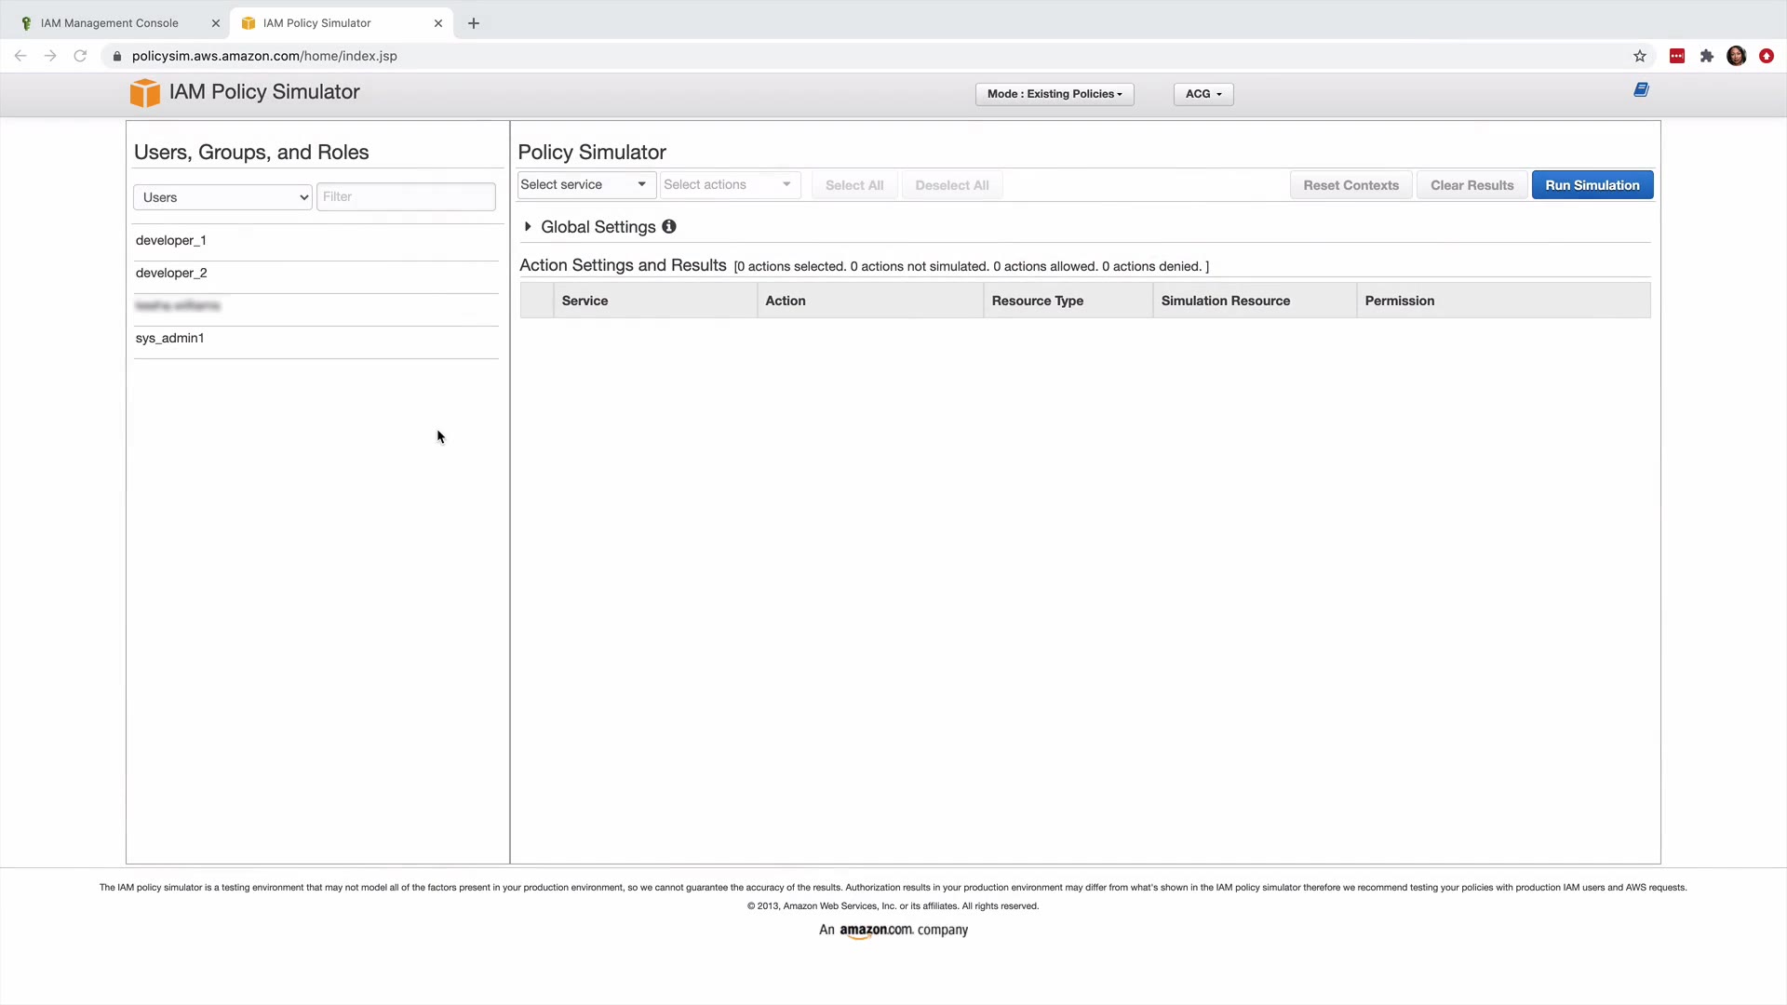Click the IAM Policy Simulator cube logo
Screen dimensions: 1787x1005
coord(144,92)
